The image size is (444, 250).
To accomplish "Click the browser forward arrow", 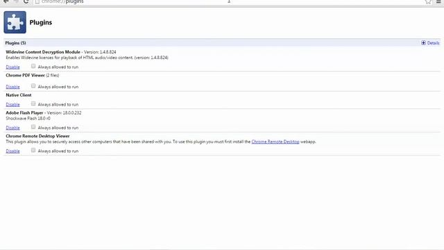I will click(x=16, y=1).
